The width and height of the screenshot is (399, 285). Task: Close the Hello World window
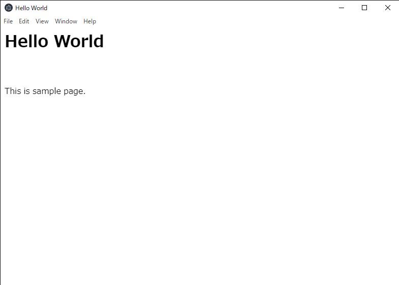click(388, 8)
